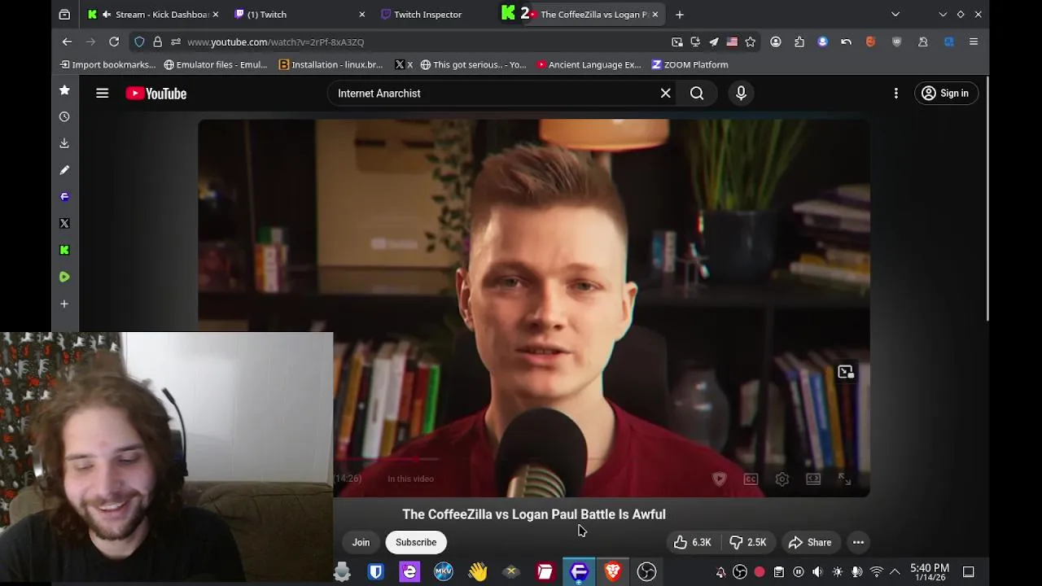Open sidebar history clock icon
Image resolution: width=1042 pixels, height=586 pixels.
pos(64,116)
